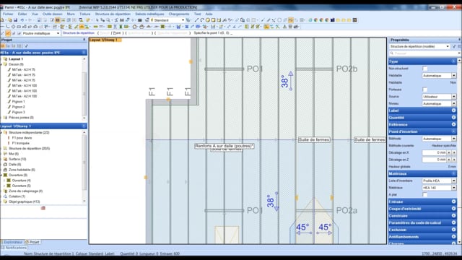Open the Notifications tab

(x=14, y=248)
